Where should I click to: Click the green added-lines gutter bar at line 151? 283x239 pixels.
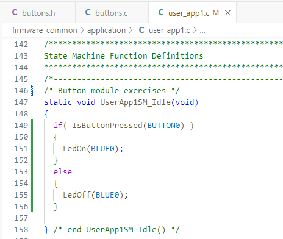[32, 149]
